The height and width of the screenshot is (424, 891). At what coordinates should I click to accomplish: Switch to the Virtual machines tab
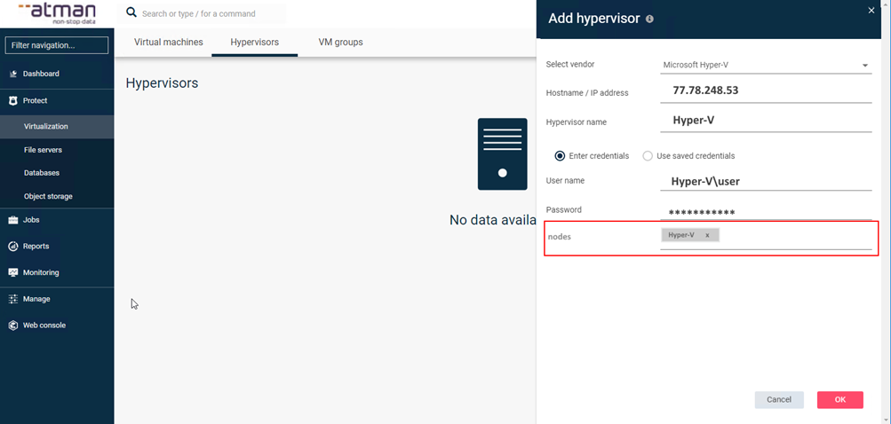[x=168, y=43]
